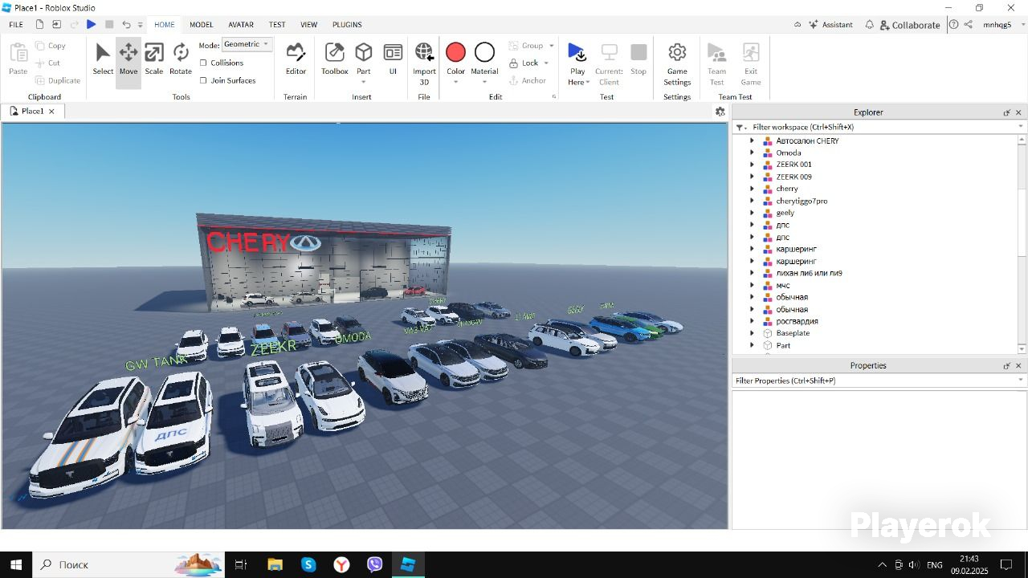
Task: Open File Explorer from the taskbar
Action: click(x=275, y=564)
